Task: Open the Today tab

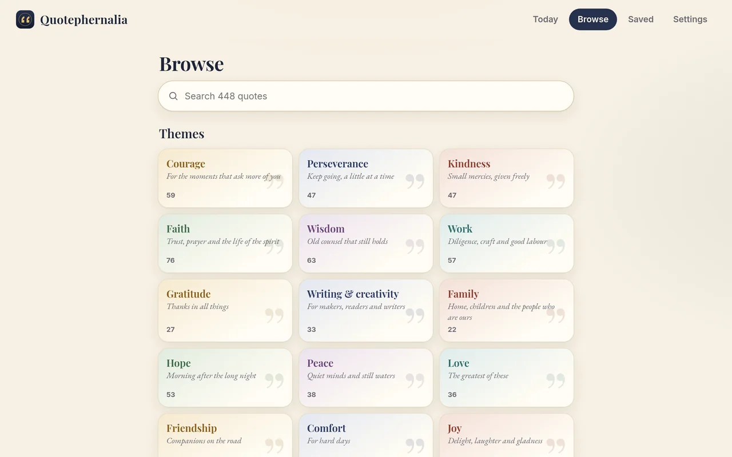Action: (x=545, y=19)
